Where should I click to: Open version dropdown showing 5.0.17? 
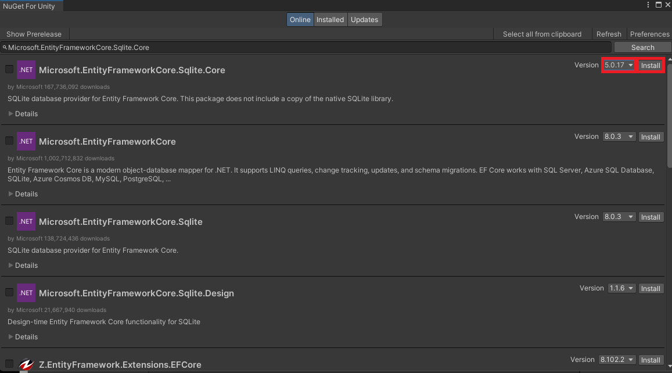[619, 65]
